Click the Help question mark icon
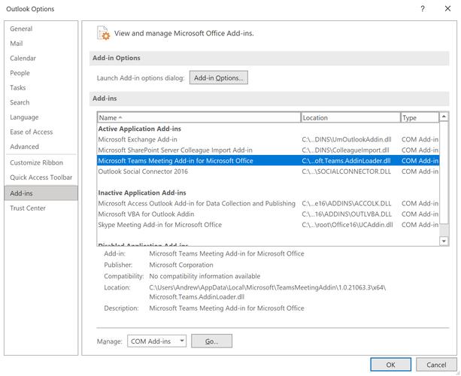Screen dimensions: 461x376 [x=423, y=9]
